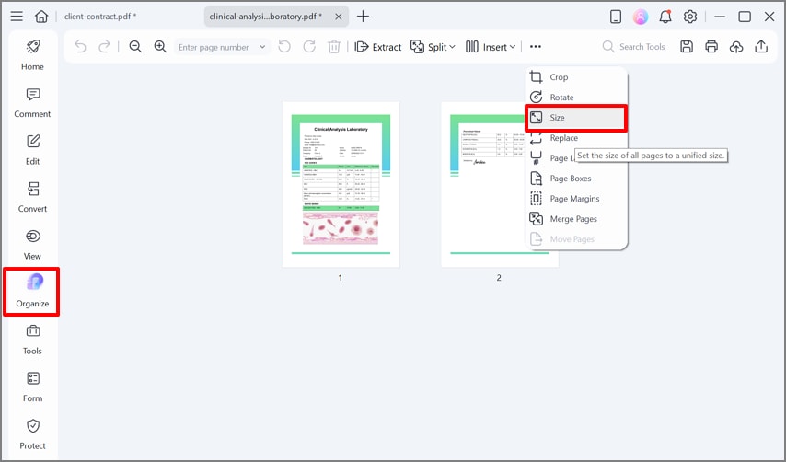Select page 1 thumbnail
This screenshot has height=462, width=786.
[341, 184]
